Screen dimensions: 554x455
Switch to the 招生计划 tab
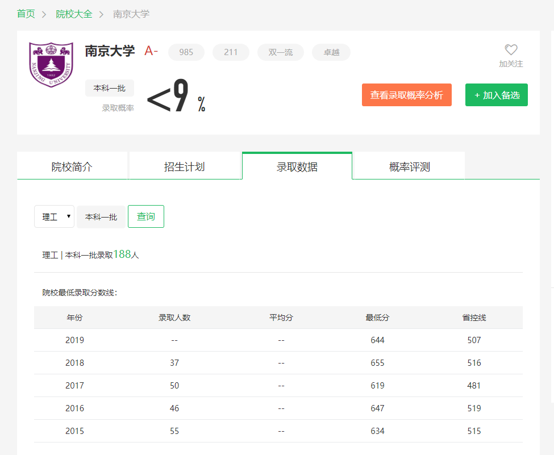pyautogui.click(x=185, y=166)
